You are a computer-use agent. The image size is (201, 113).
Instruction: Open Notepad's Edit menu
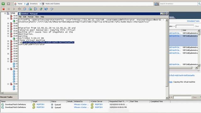point(24,17)
